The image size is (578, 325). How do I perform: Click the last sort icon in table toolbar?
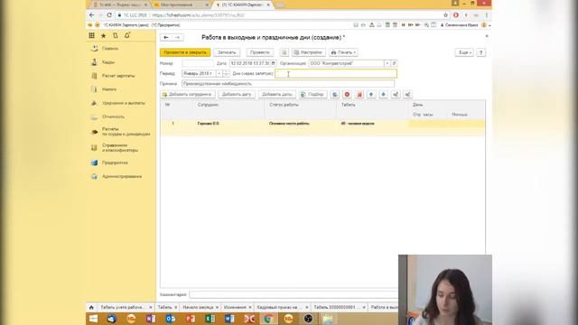(407, 94)
